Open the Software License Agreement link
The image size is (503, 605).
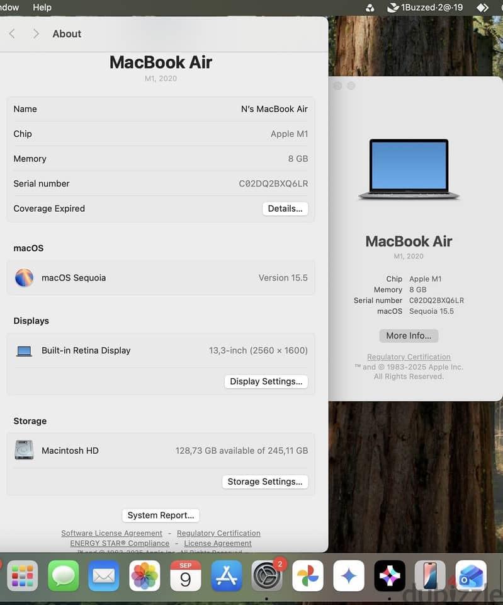click(112, 533)
